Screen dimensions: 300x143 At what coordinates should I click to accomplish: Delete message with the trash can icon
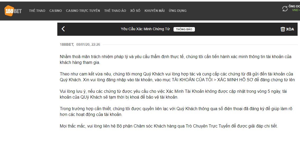coord(283,29)
